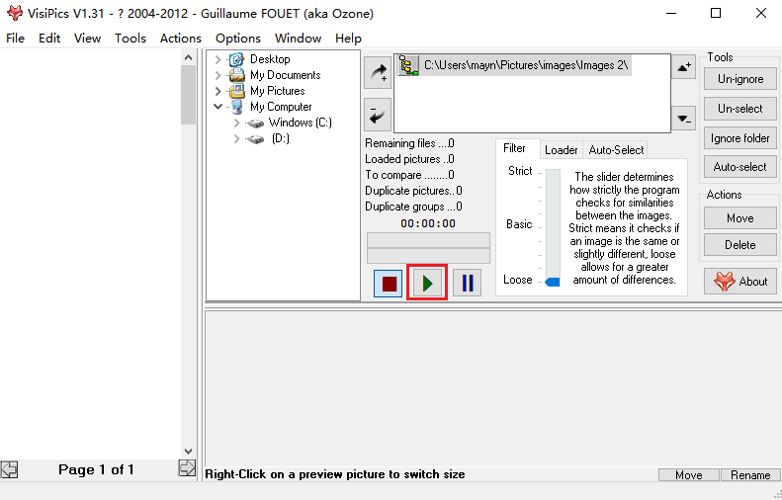Click the blue filter slider handle at Loose
Image resolution: width=782 pixels, height=500 pixels.
[553, 283]
